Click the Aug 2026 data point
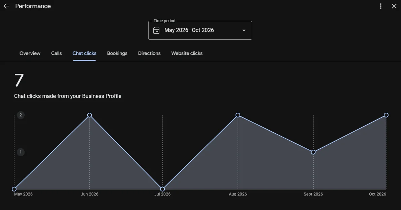The height and width of the screenshot is (210, 401). (x=238, y=115)
